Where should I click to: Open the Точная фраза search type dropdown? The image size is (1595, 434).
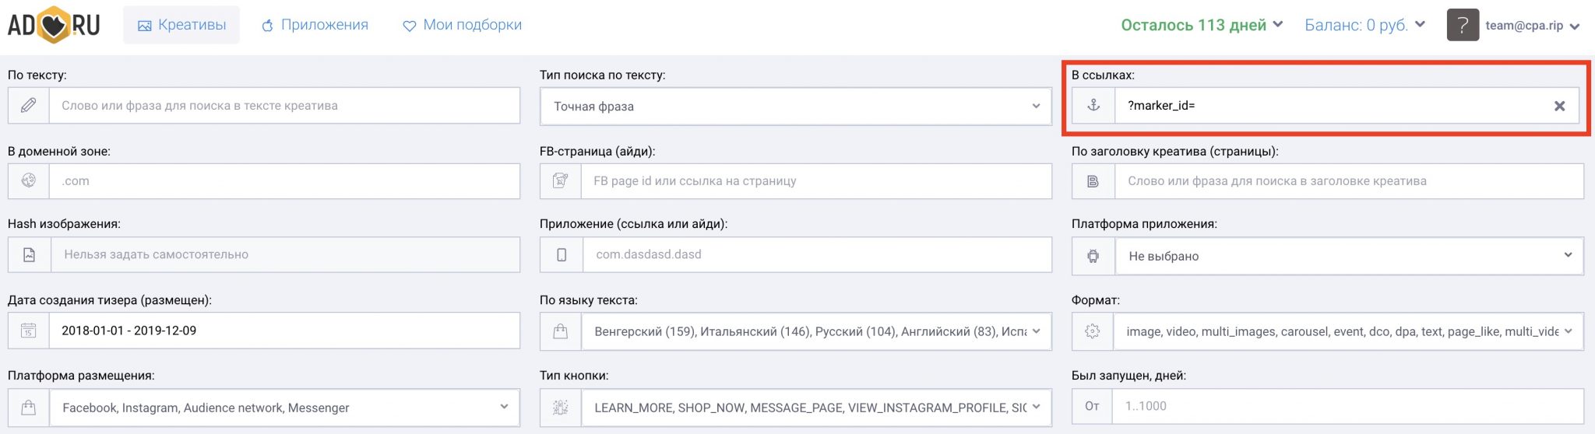point(795,107)
